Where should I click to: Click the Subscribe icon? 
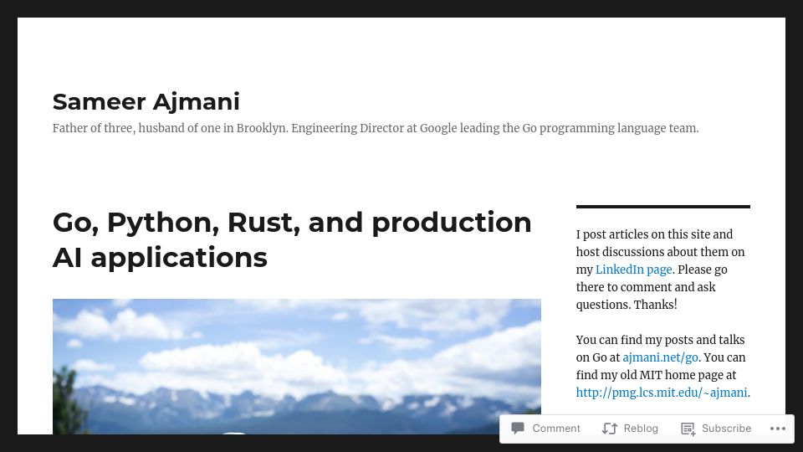[688, 428]
